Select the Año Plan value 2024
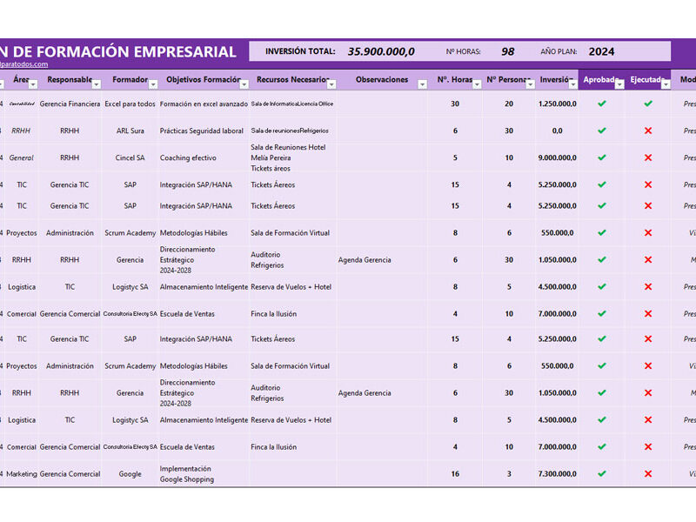696x522 pixels. [601, 52]
